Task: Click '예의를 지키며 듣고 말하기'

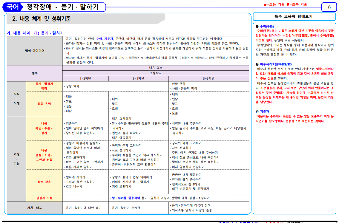Action: (x=130, y=182)
